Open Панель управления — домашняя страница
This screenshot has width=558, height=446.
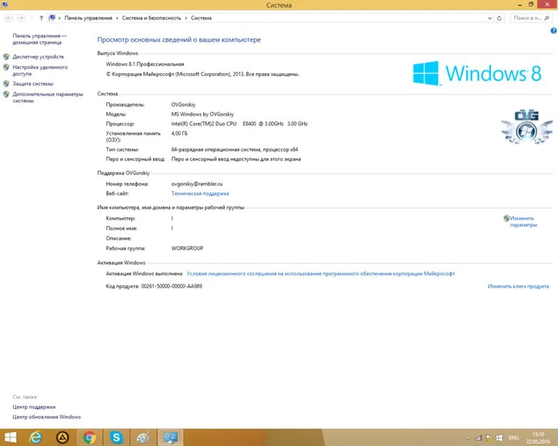(x=40, y=39)
